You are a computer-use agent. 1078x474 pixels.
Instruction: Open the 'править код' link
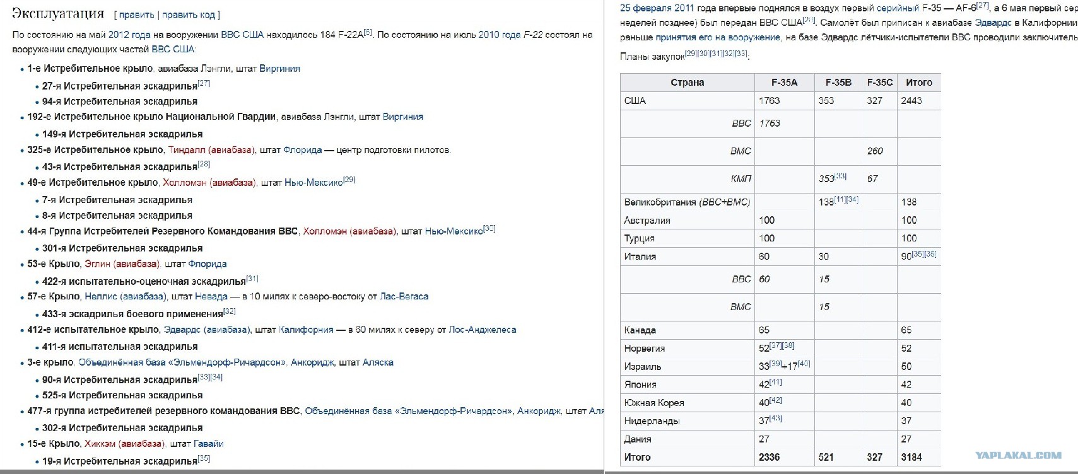(189, 14)
